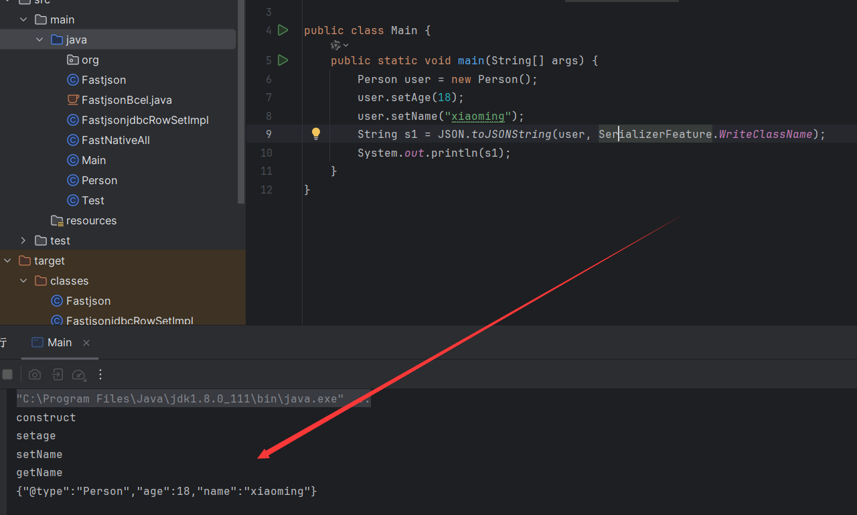This screenshot has height=515, width=857.
Task: Select the org package
Action: tap(90, 60)
